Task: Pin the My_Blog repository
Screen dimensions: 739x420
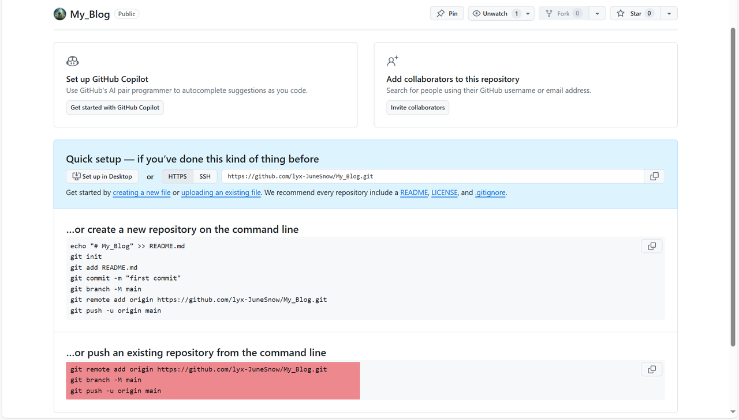Action: tap(447, 13)
